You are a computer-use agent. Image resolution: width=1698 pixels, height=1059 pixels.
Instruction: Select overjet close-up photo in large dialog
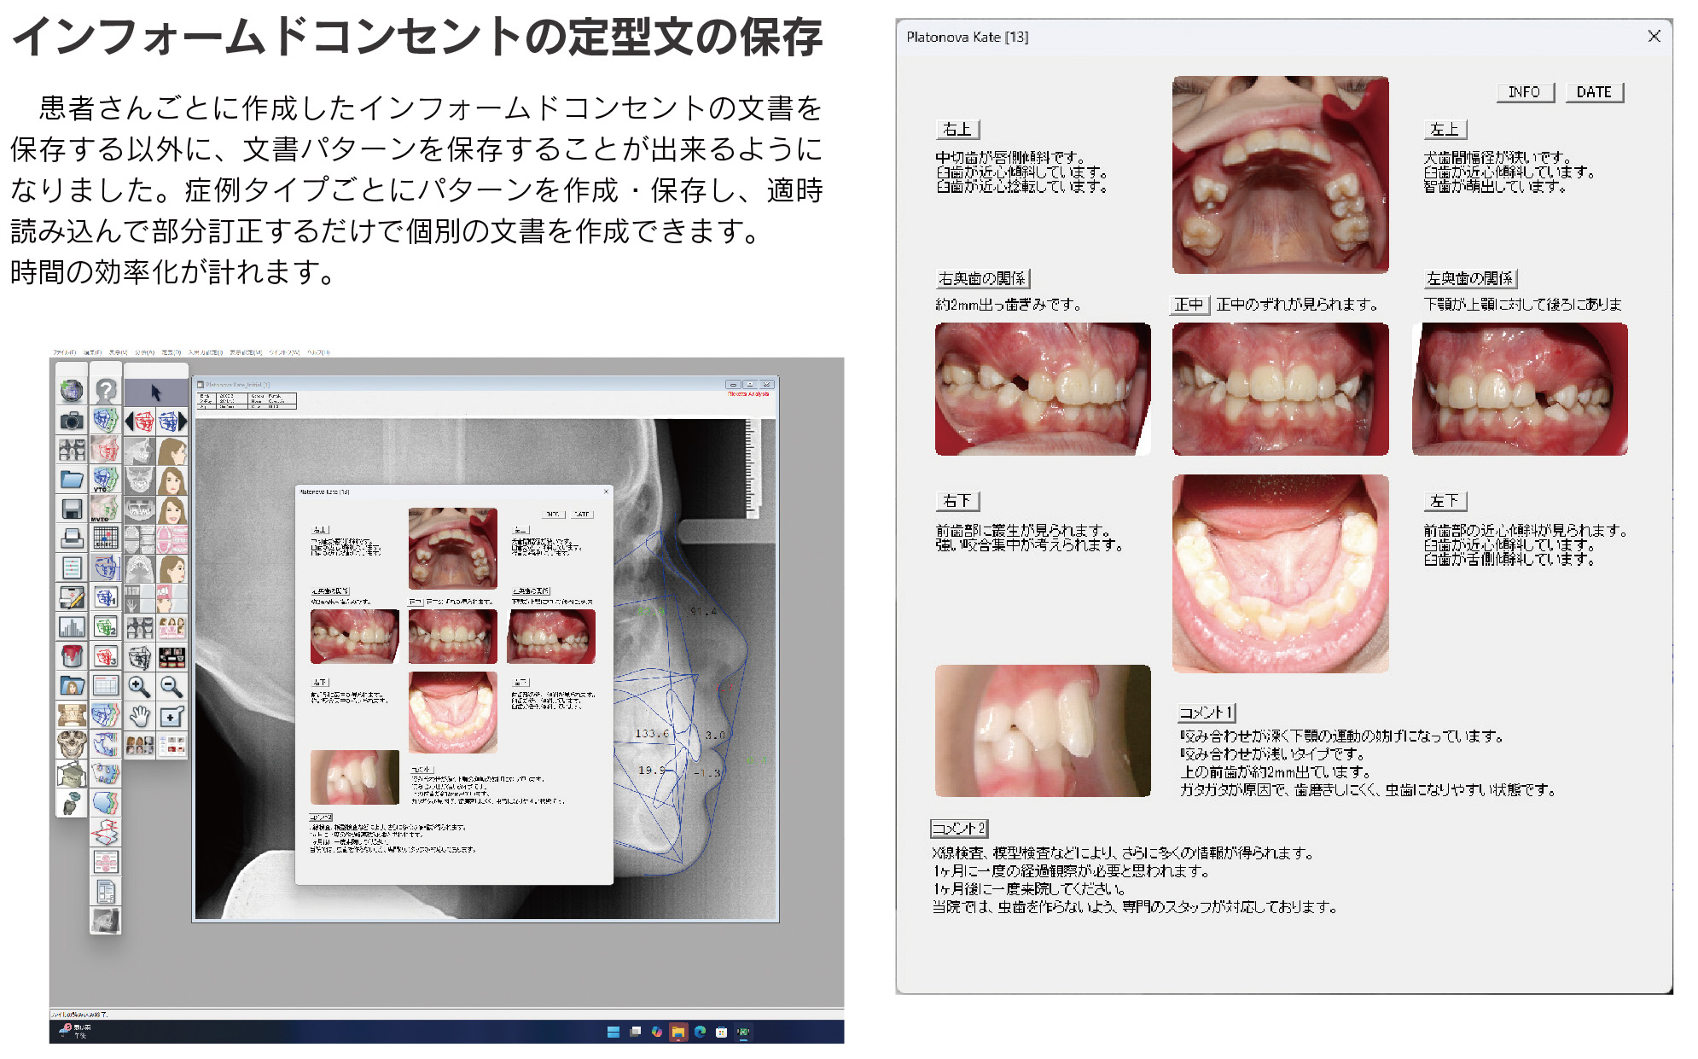click(x=1043, y=730)
